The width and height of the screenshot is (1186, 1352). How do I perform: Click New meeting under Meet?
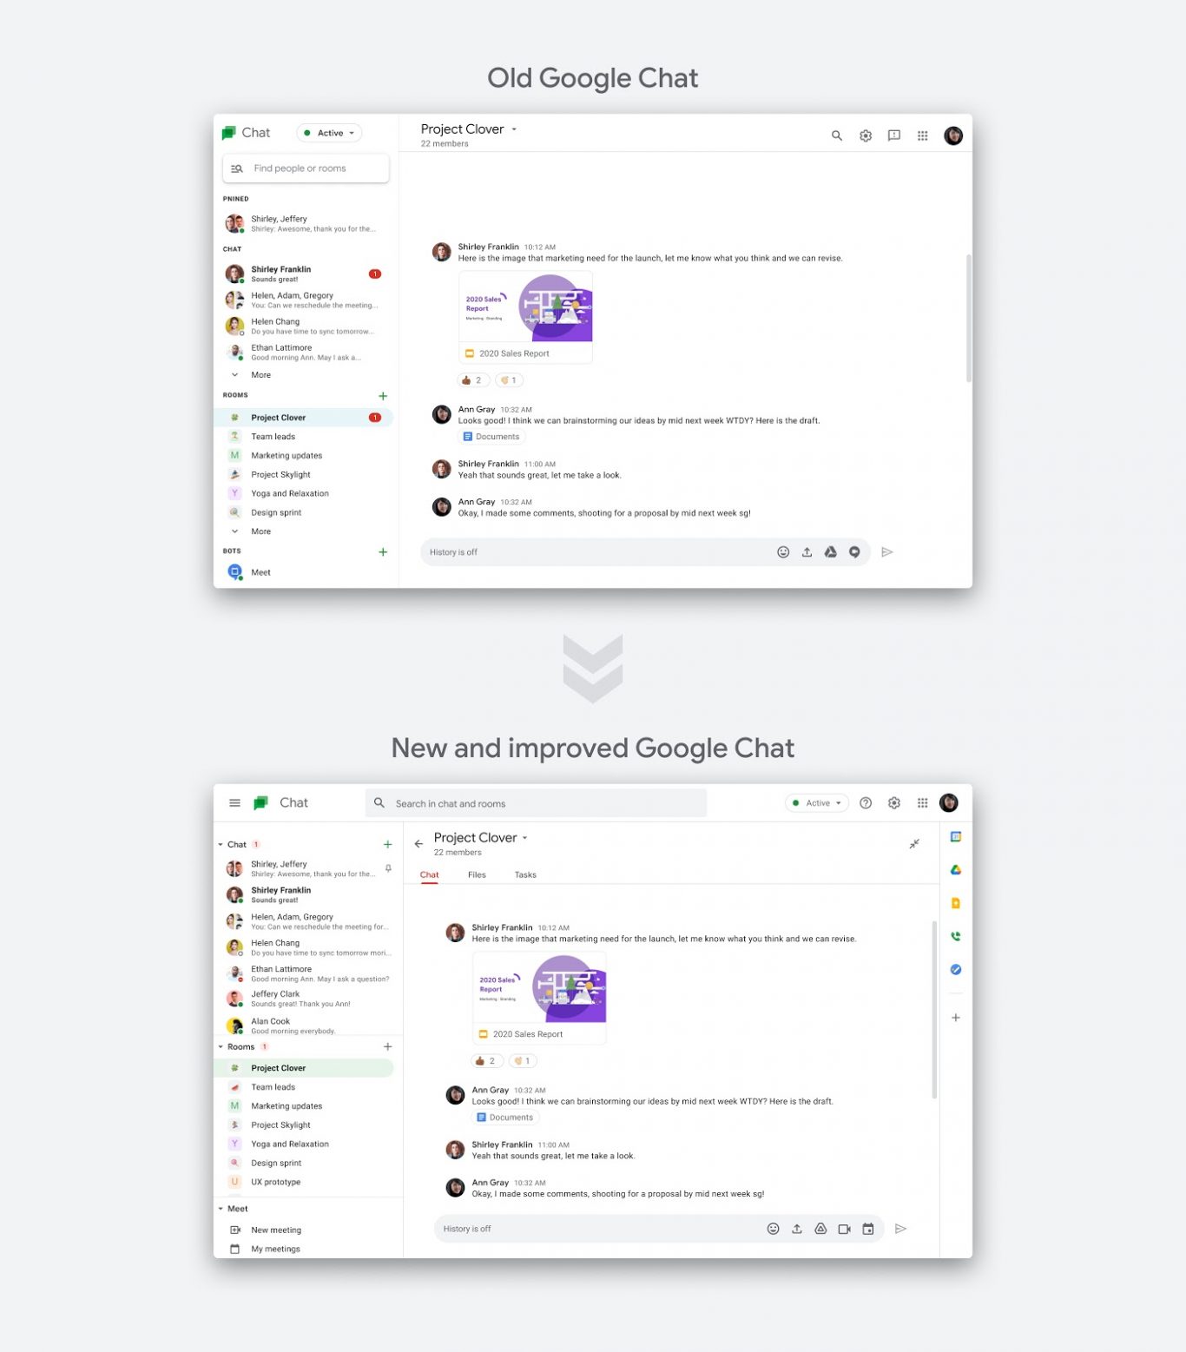276,1230
